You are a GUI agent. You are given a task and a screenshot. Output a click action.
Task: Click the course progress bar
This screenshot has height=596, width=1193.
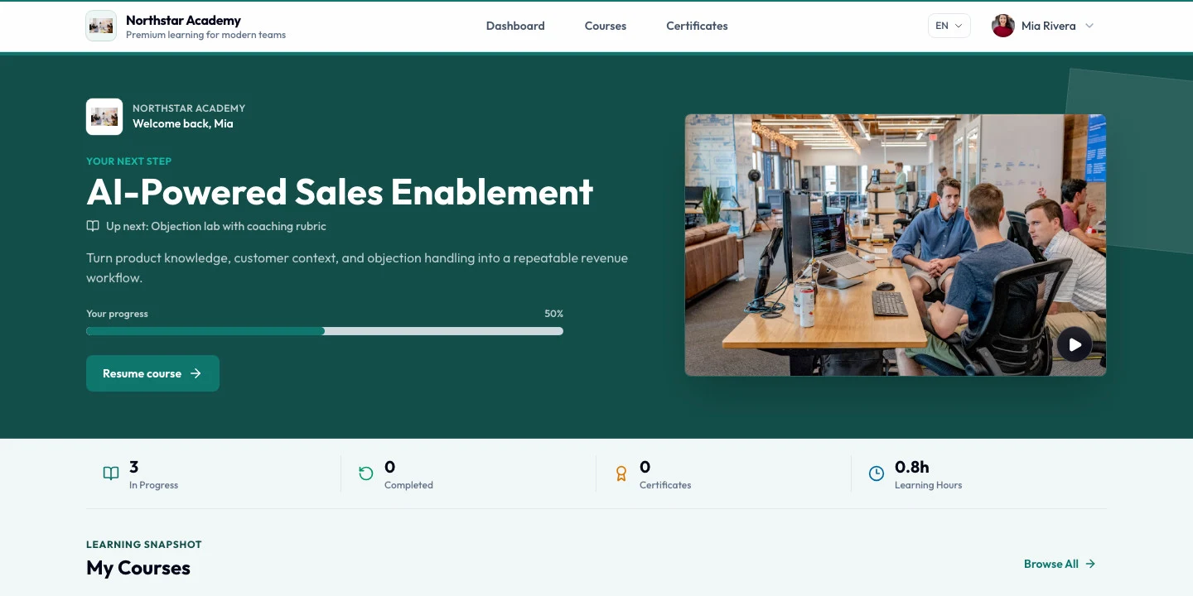click(x=325, y=331)
